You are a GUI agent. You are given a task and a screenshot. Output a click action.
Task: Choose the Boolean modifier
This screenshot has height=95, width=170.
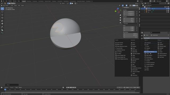[134, 46]
